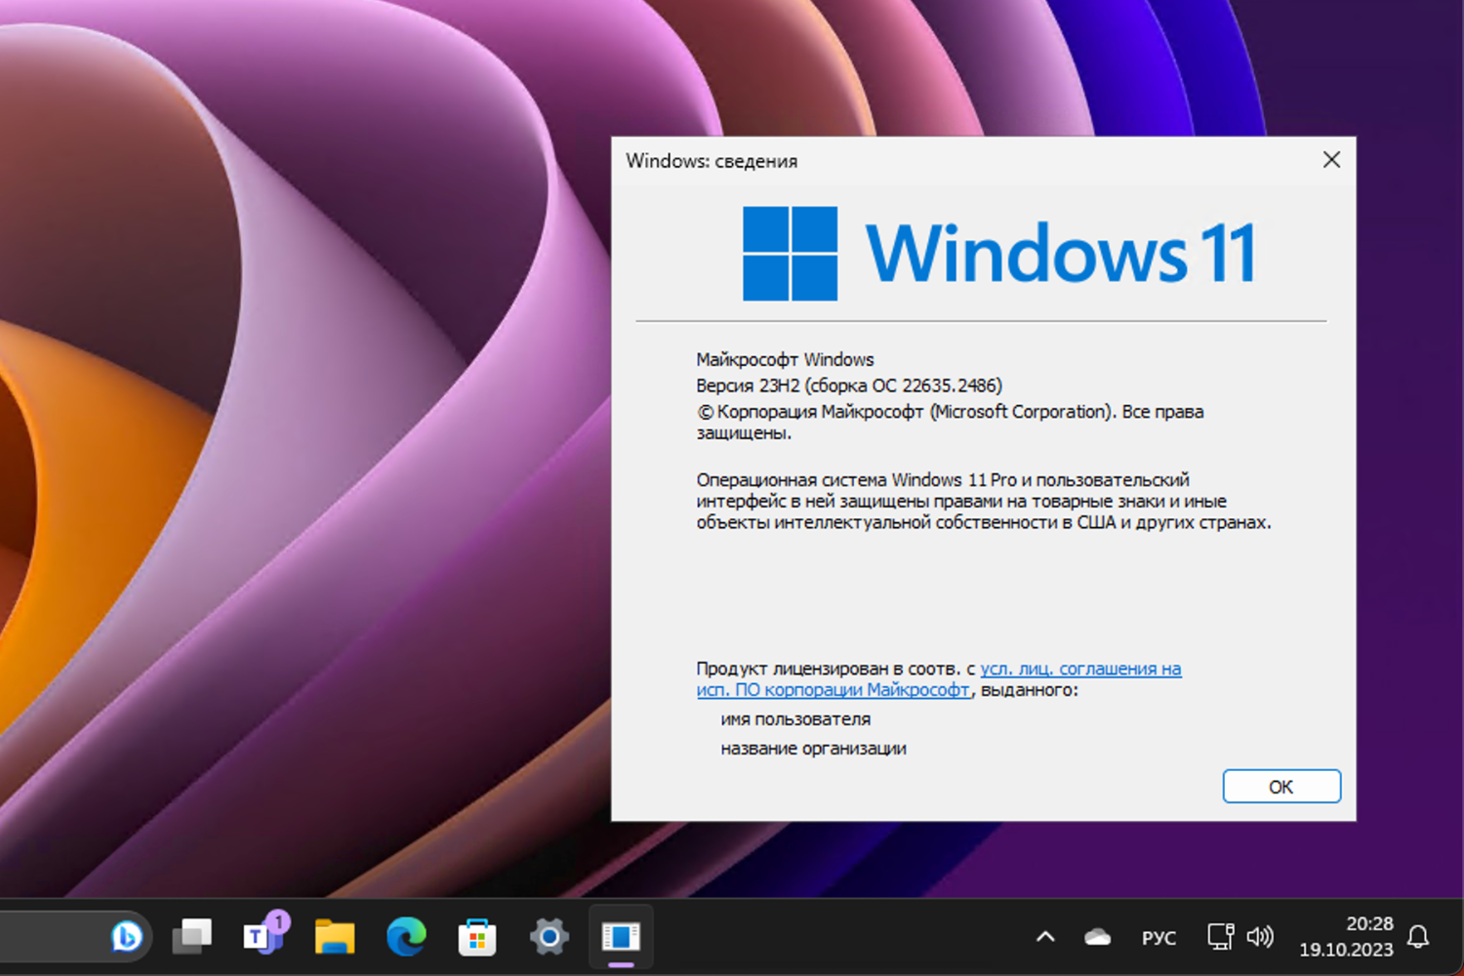
Task: Open Task View
Action: click(x=191, y=935)
